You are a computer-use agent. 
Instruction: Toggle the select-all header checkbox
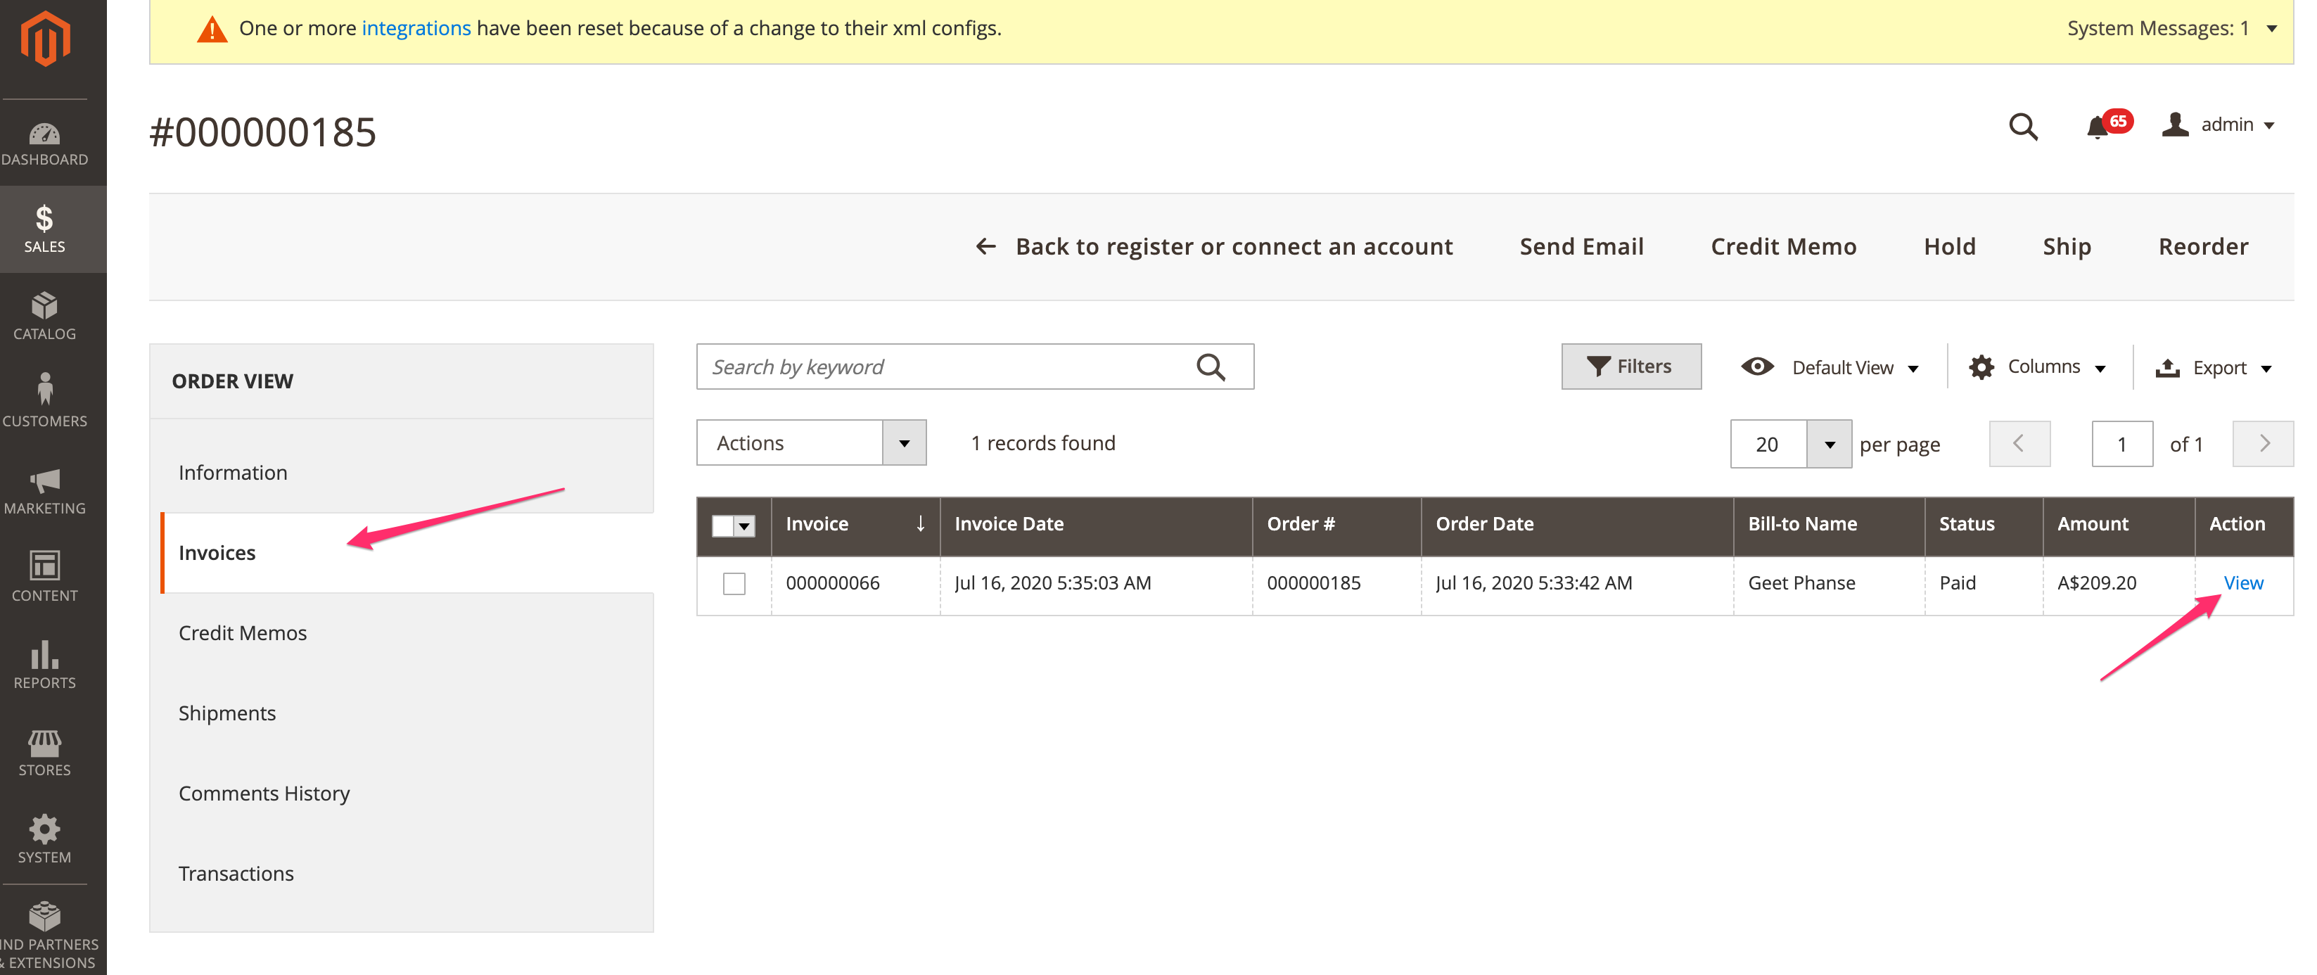(x=723, y=525)
